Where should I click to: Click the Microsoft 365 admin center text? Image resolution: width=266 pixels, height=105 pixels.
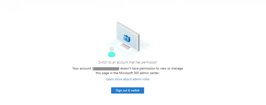point(139,73)
